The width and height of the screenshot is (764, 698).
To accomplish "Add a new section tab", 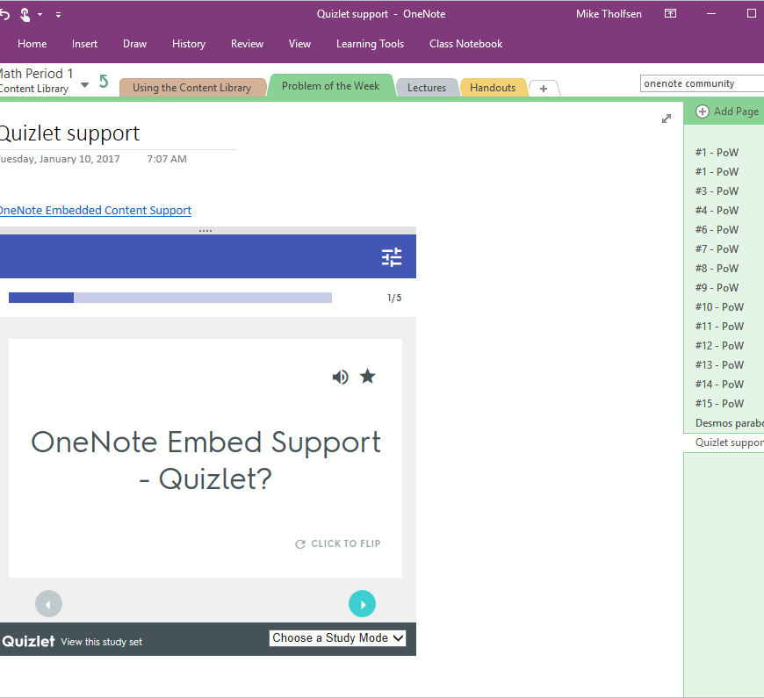I will (544, 88).
